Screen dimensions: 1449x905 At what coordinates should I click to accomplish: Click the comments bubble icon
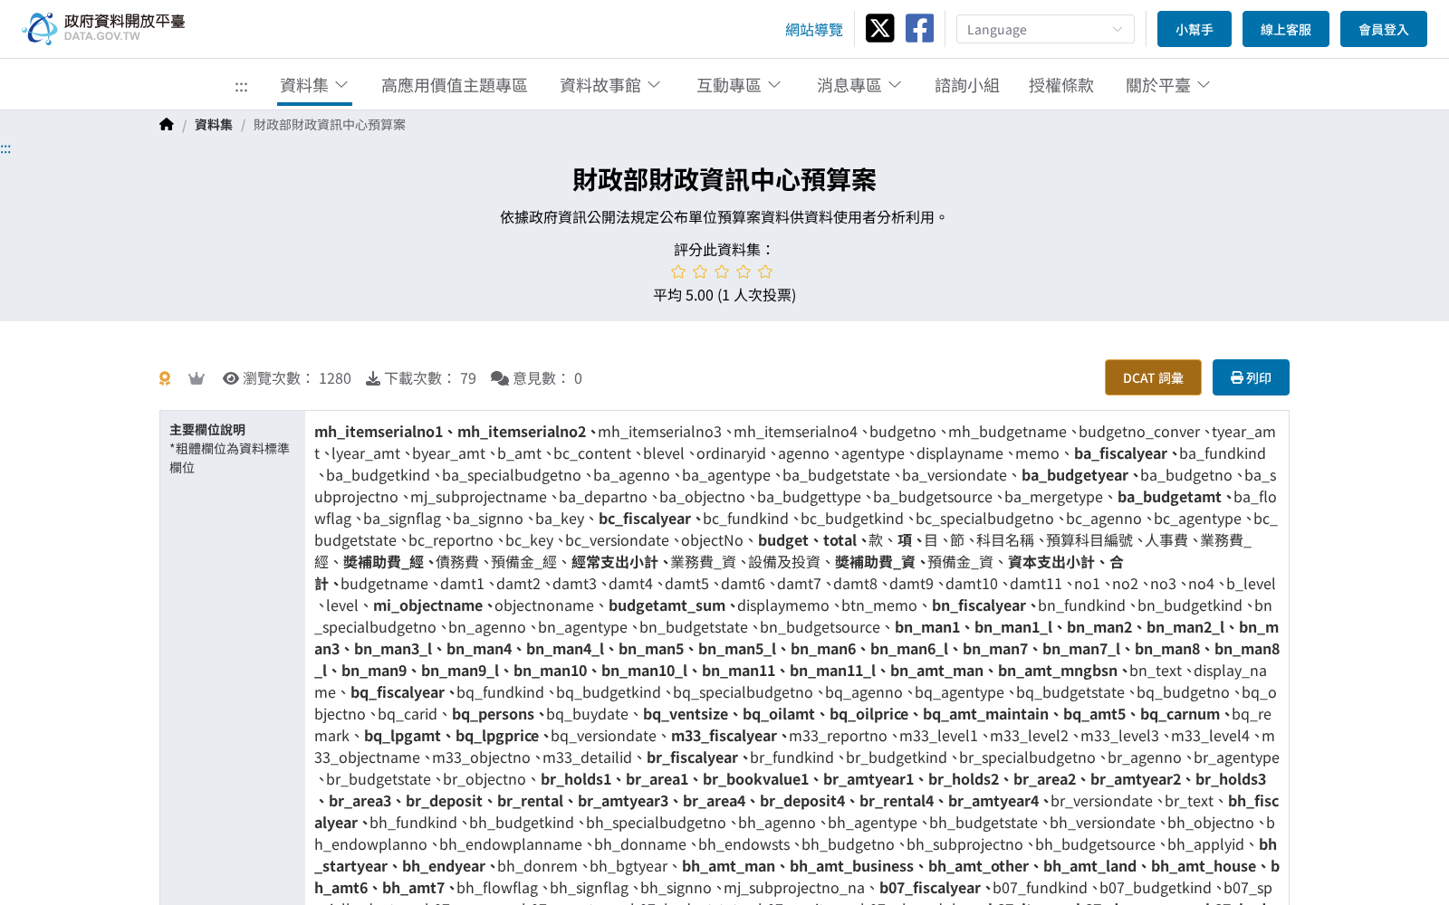(x=500, y=378)
